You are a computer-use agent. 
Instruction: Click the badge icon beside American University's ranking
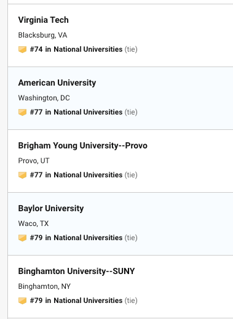(22, 112)
